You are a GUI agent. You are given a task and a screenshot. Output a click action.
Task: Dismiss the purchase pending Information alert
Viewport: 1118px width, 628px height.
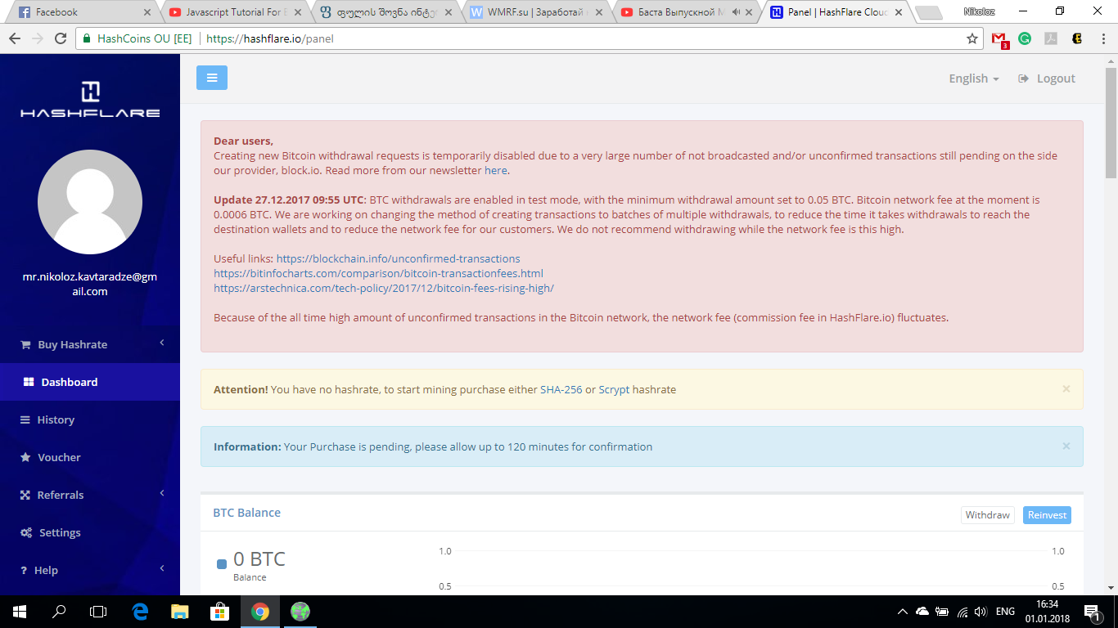pyautogui.click(x=1066, y=446)
